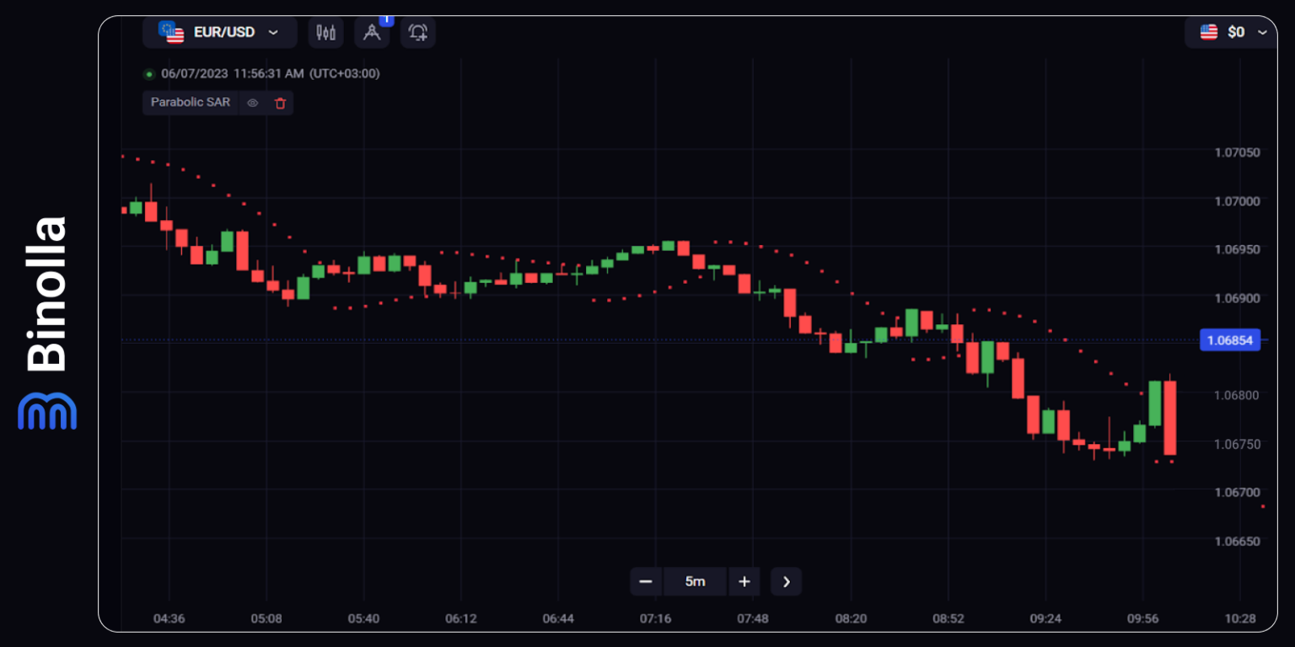The width and height of the screenshot is (1295, 647).
Task: Click the 09:56 time axis label
Action: pyautogui.click(x=1143, y=618)
